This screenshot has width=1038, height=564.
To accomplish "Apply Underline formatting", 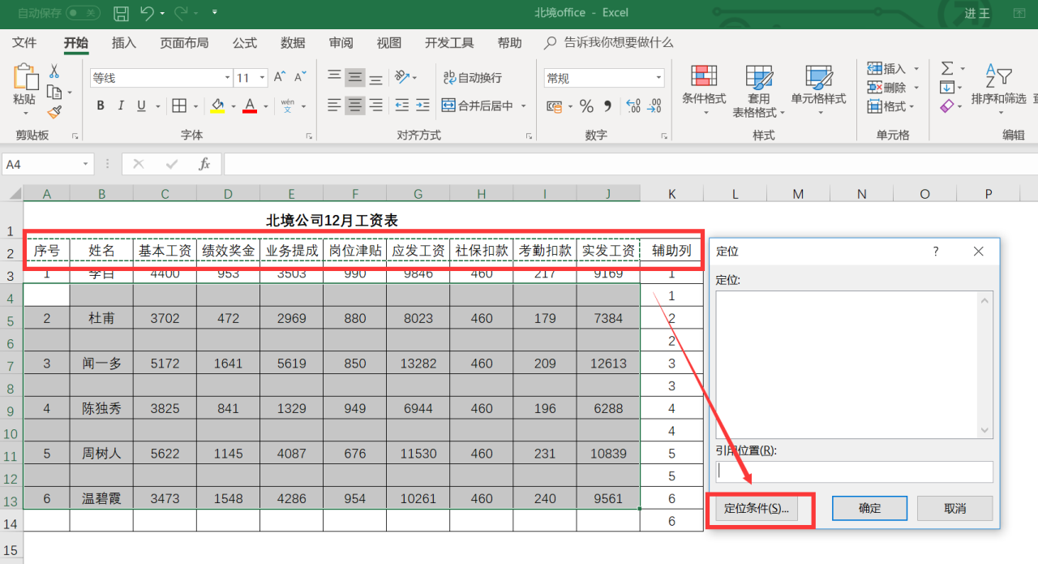I will pos(141,105).
